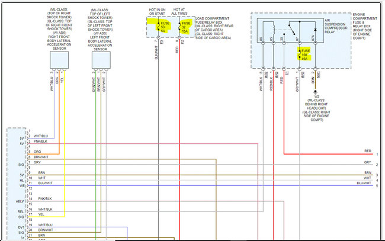Click the vertical RED/BLK wire label
This screenshot has height=241, width=385.
(x=271, y=83)
